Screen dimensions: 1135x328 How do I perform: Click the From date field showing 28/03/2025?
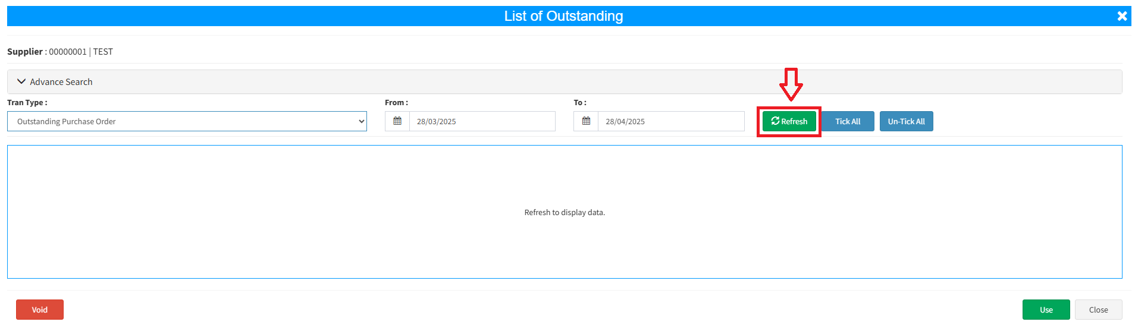482,121
